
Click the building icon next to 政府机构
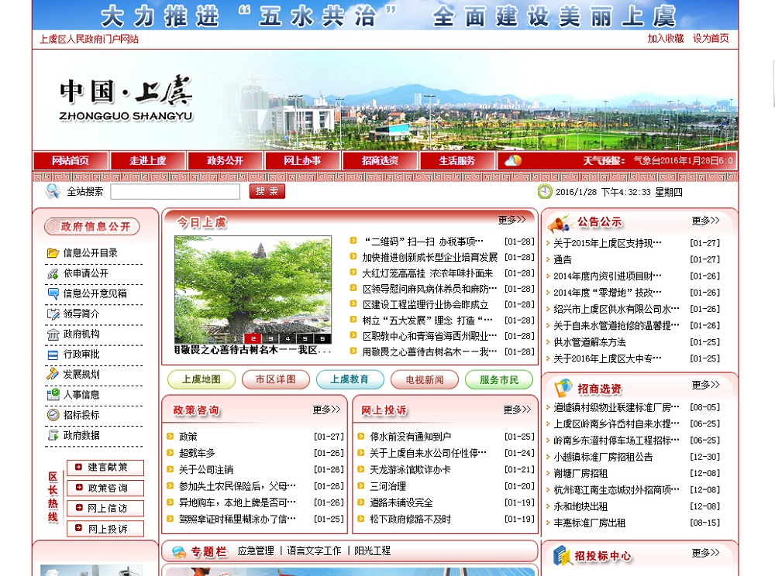(53, 334)
